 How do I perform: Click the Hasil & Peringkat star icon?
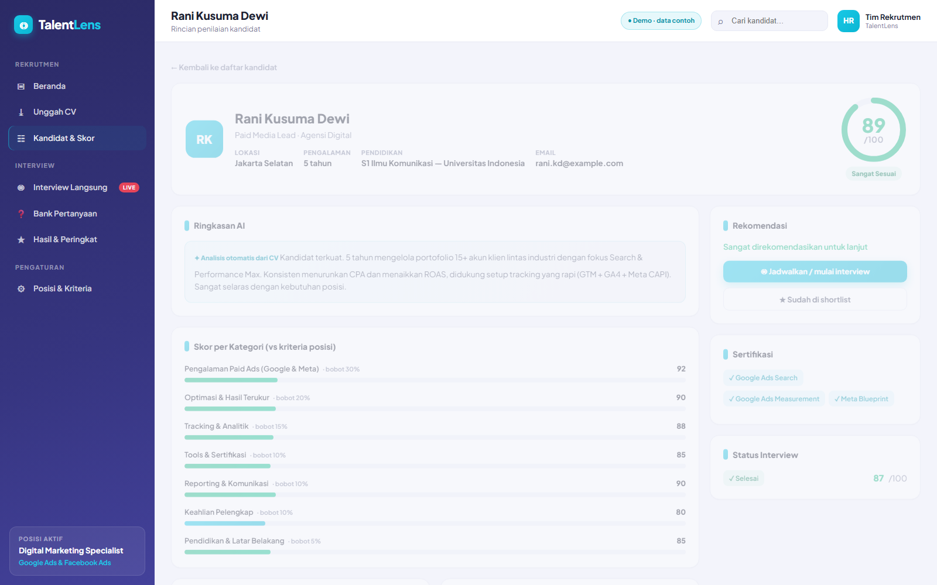pos(21,240)
